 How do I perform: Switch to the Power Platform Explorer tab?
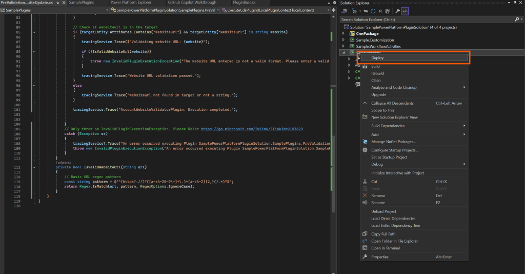click(x=130, y=3)
